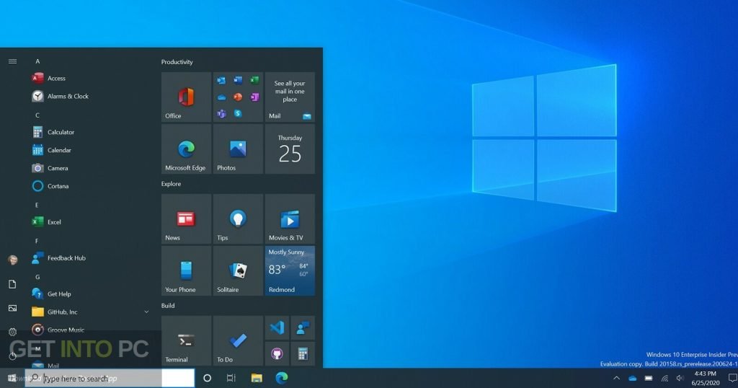
Task: Focus the Type here to search box
Action: coord(110,378)
